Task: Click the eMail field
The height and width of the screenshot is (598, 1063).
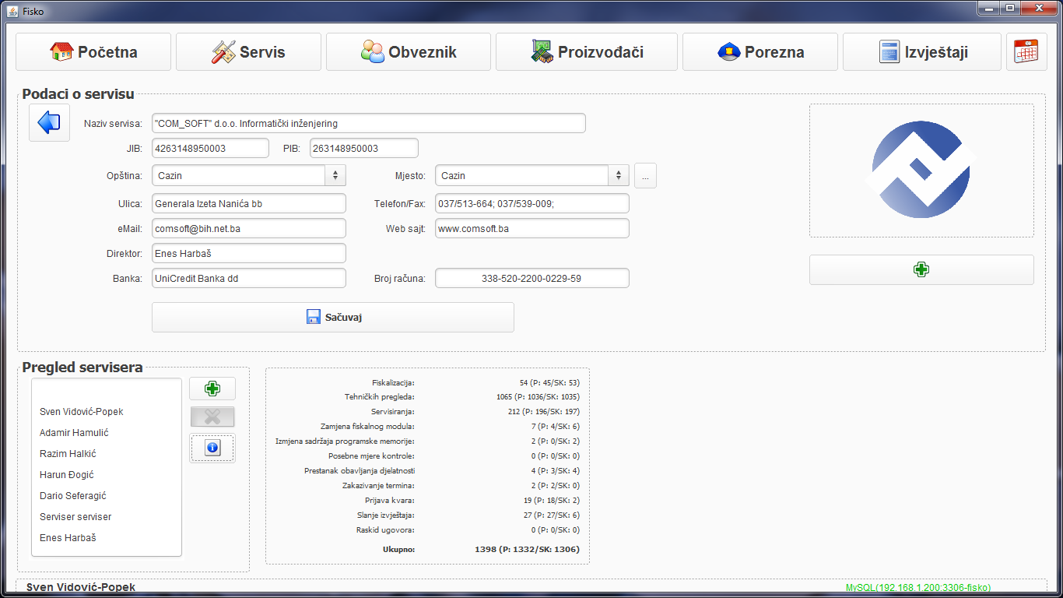Action: pyautogui.click(x=248, y=228)
